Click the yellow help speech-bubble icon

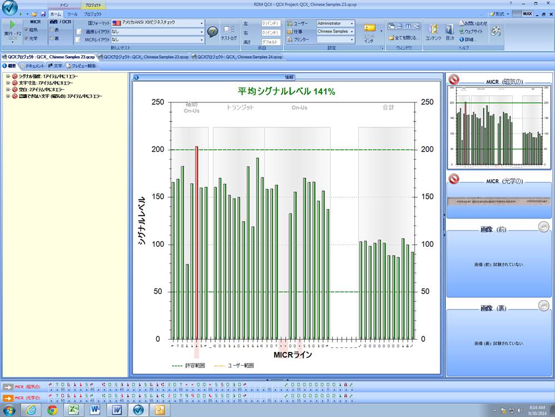[x=212, y=32]
